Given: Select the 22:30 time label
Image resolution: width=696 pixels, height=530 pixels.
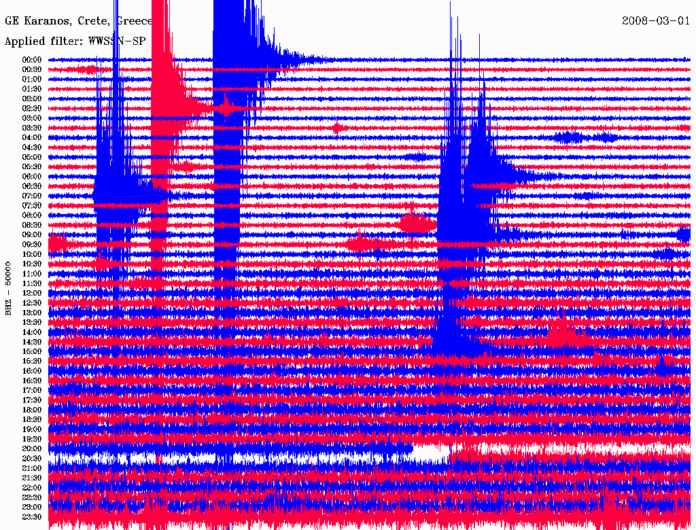Looking at the screenshot, I should (x=32, y=497).
